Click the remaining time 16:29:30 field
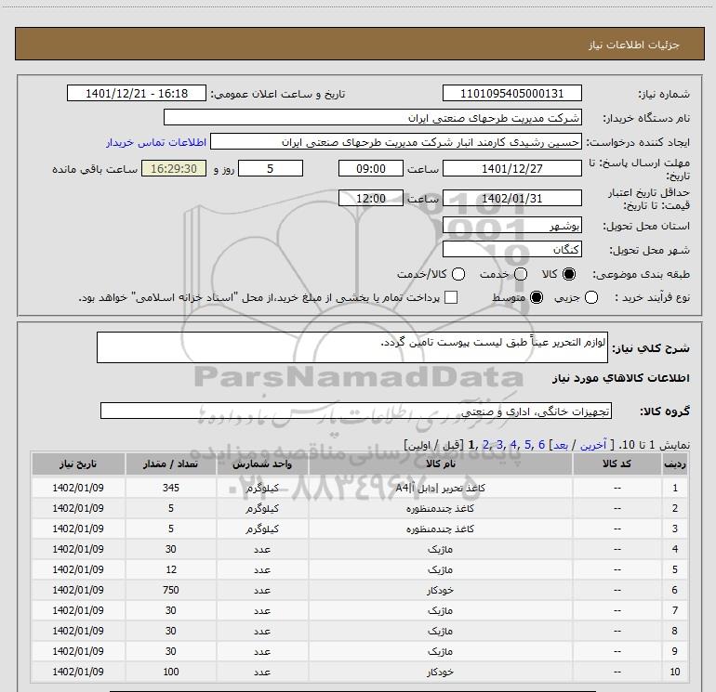This screenshot has height=692, width=716. (x=174, y=168)
